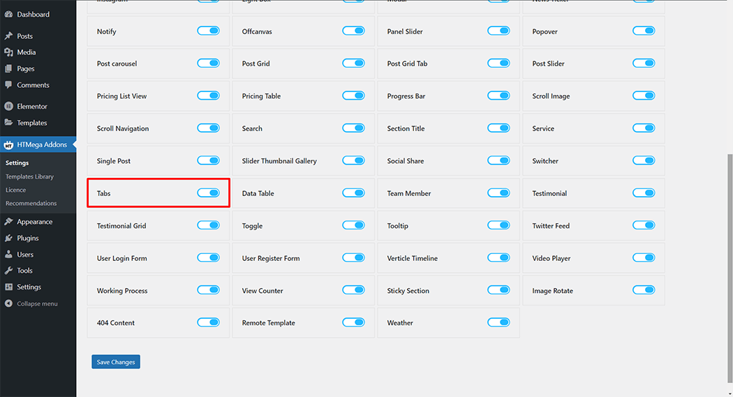733x397 pixels.
Task: Click the Pricing List View label
Action: [x=121, y=96]
